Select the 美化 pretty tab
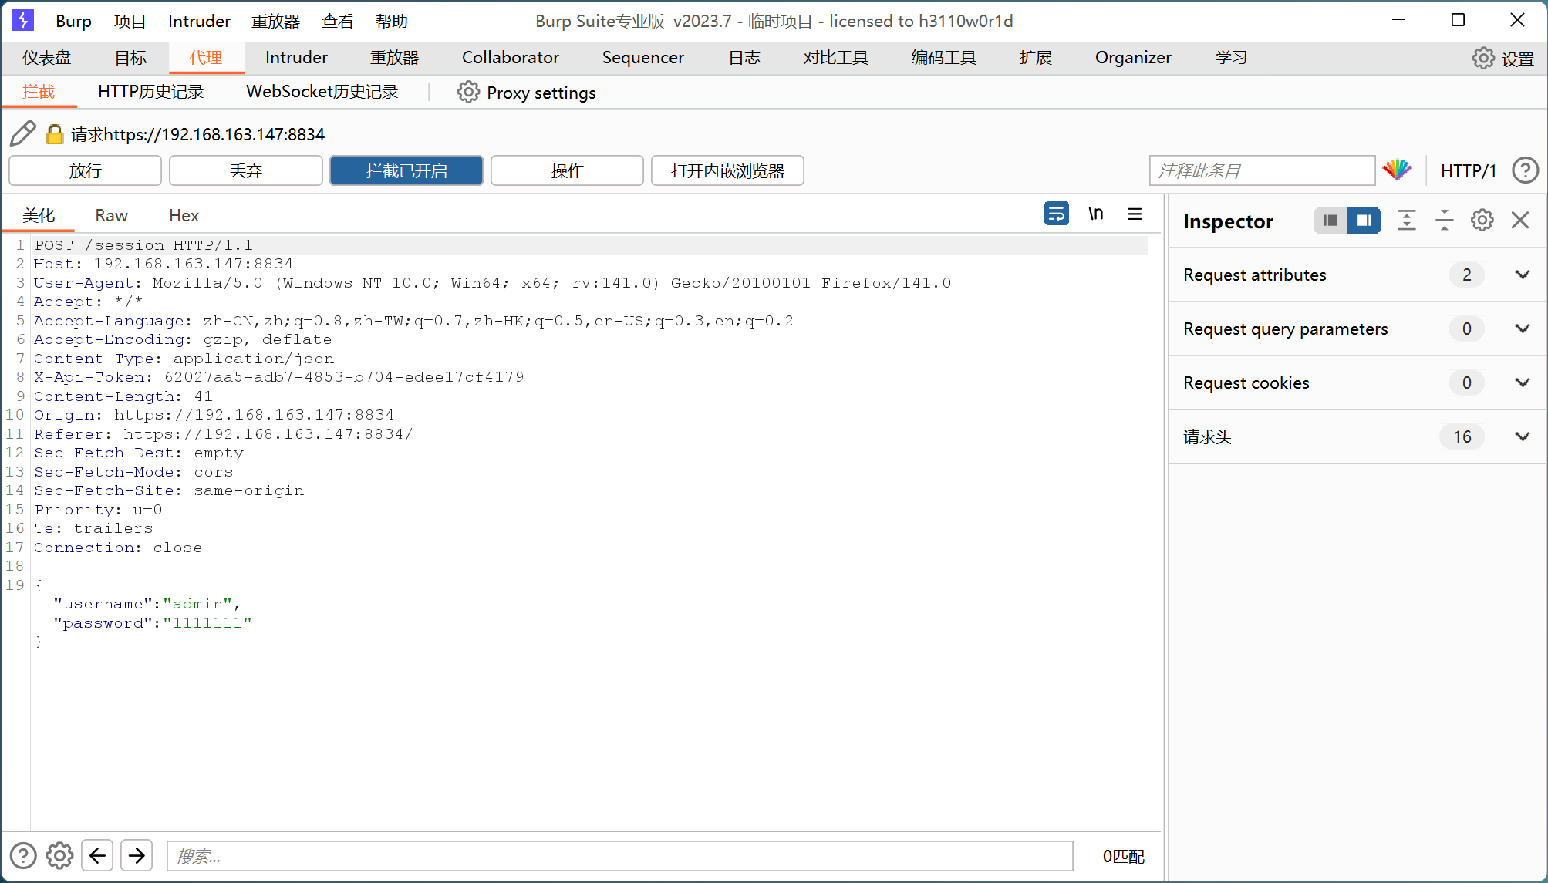1548x883 pixels. 39,215
